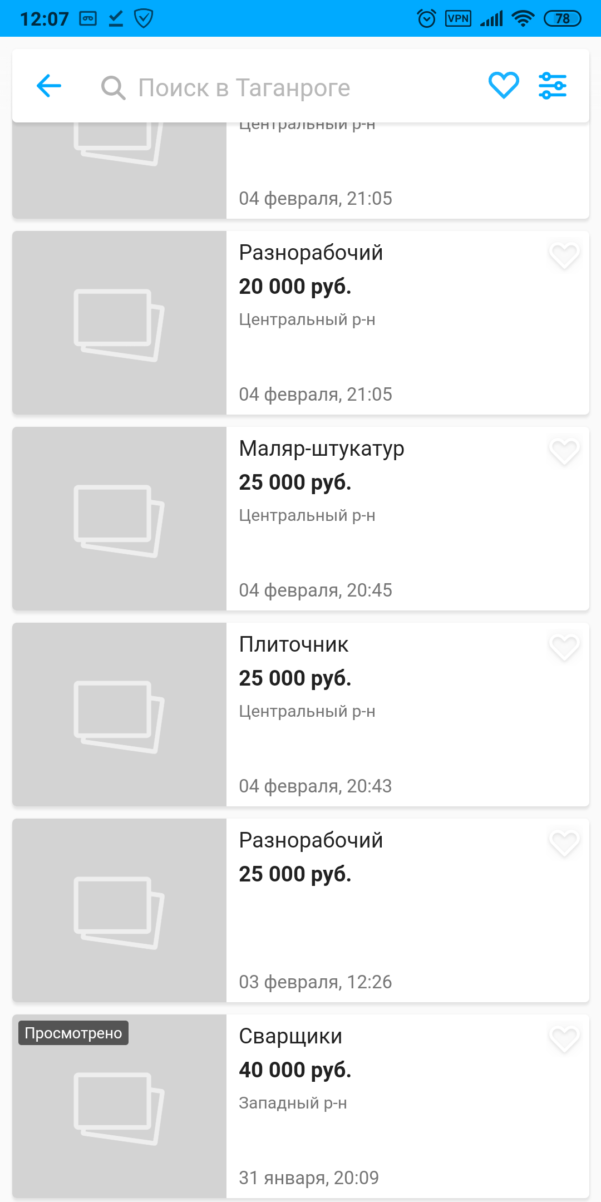Tap the Просмотрено badge

[73, 1033]
